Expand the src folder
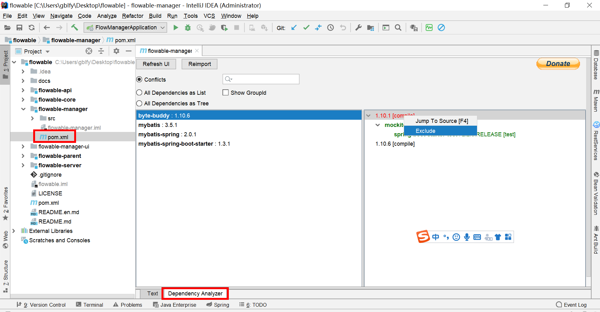 pos(32,118)
